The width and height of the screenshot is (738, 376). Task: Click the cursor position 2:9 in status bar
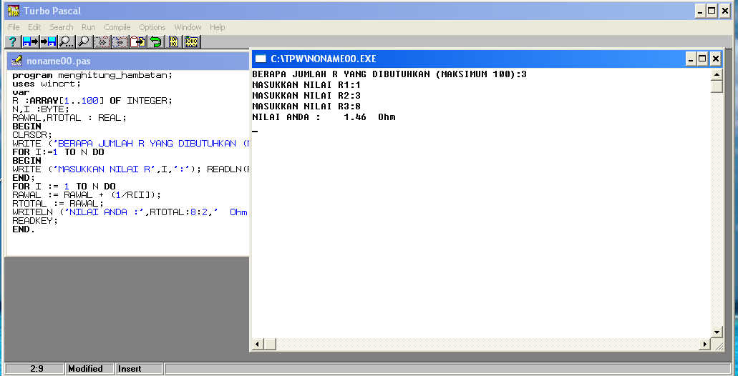tap(37, 369)
